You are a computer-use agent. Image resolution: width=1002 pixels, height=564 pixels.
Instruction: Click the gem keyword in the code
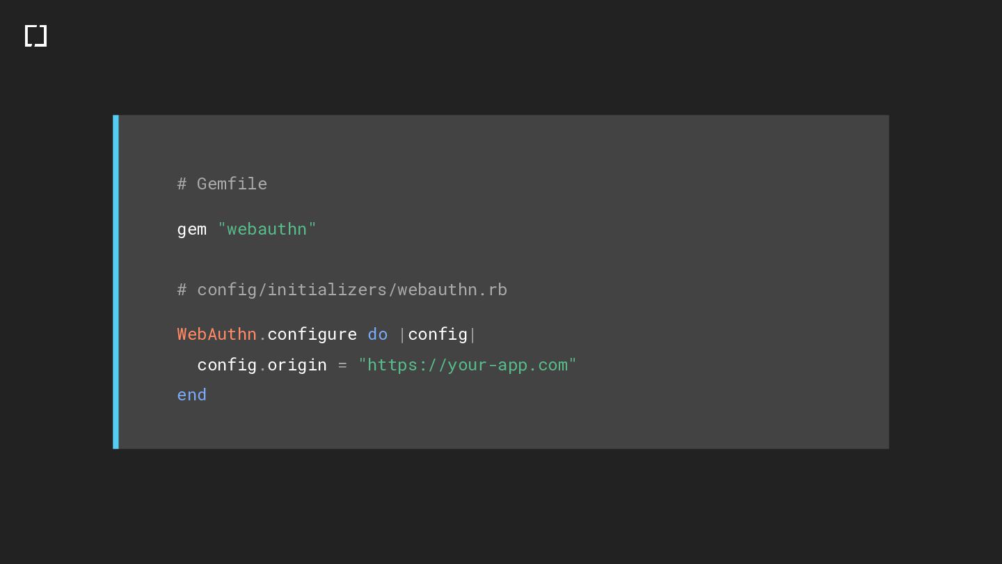(191, 229)
